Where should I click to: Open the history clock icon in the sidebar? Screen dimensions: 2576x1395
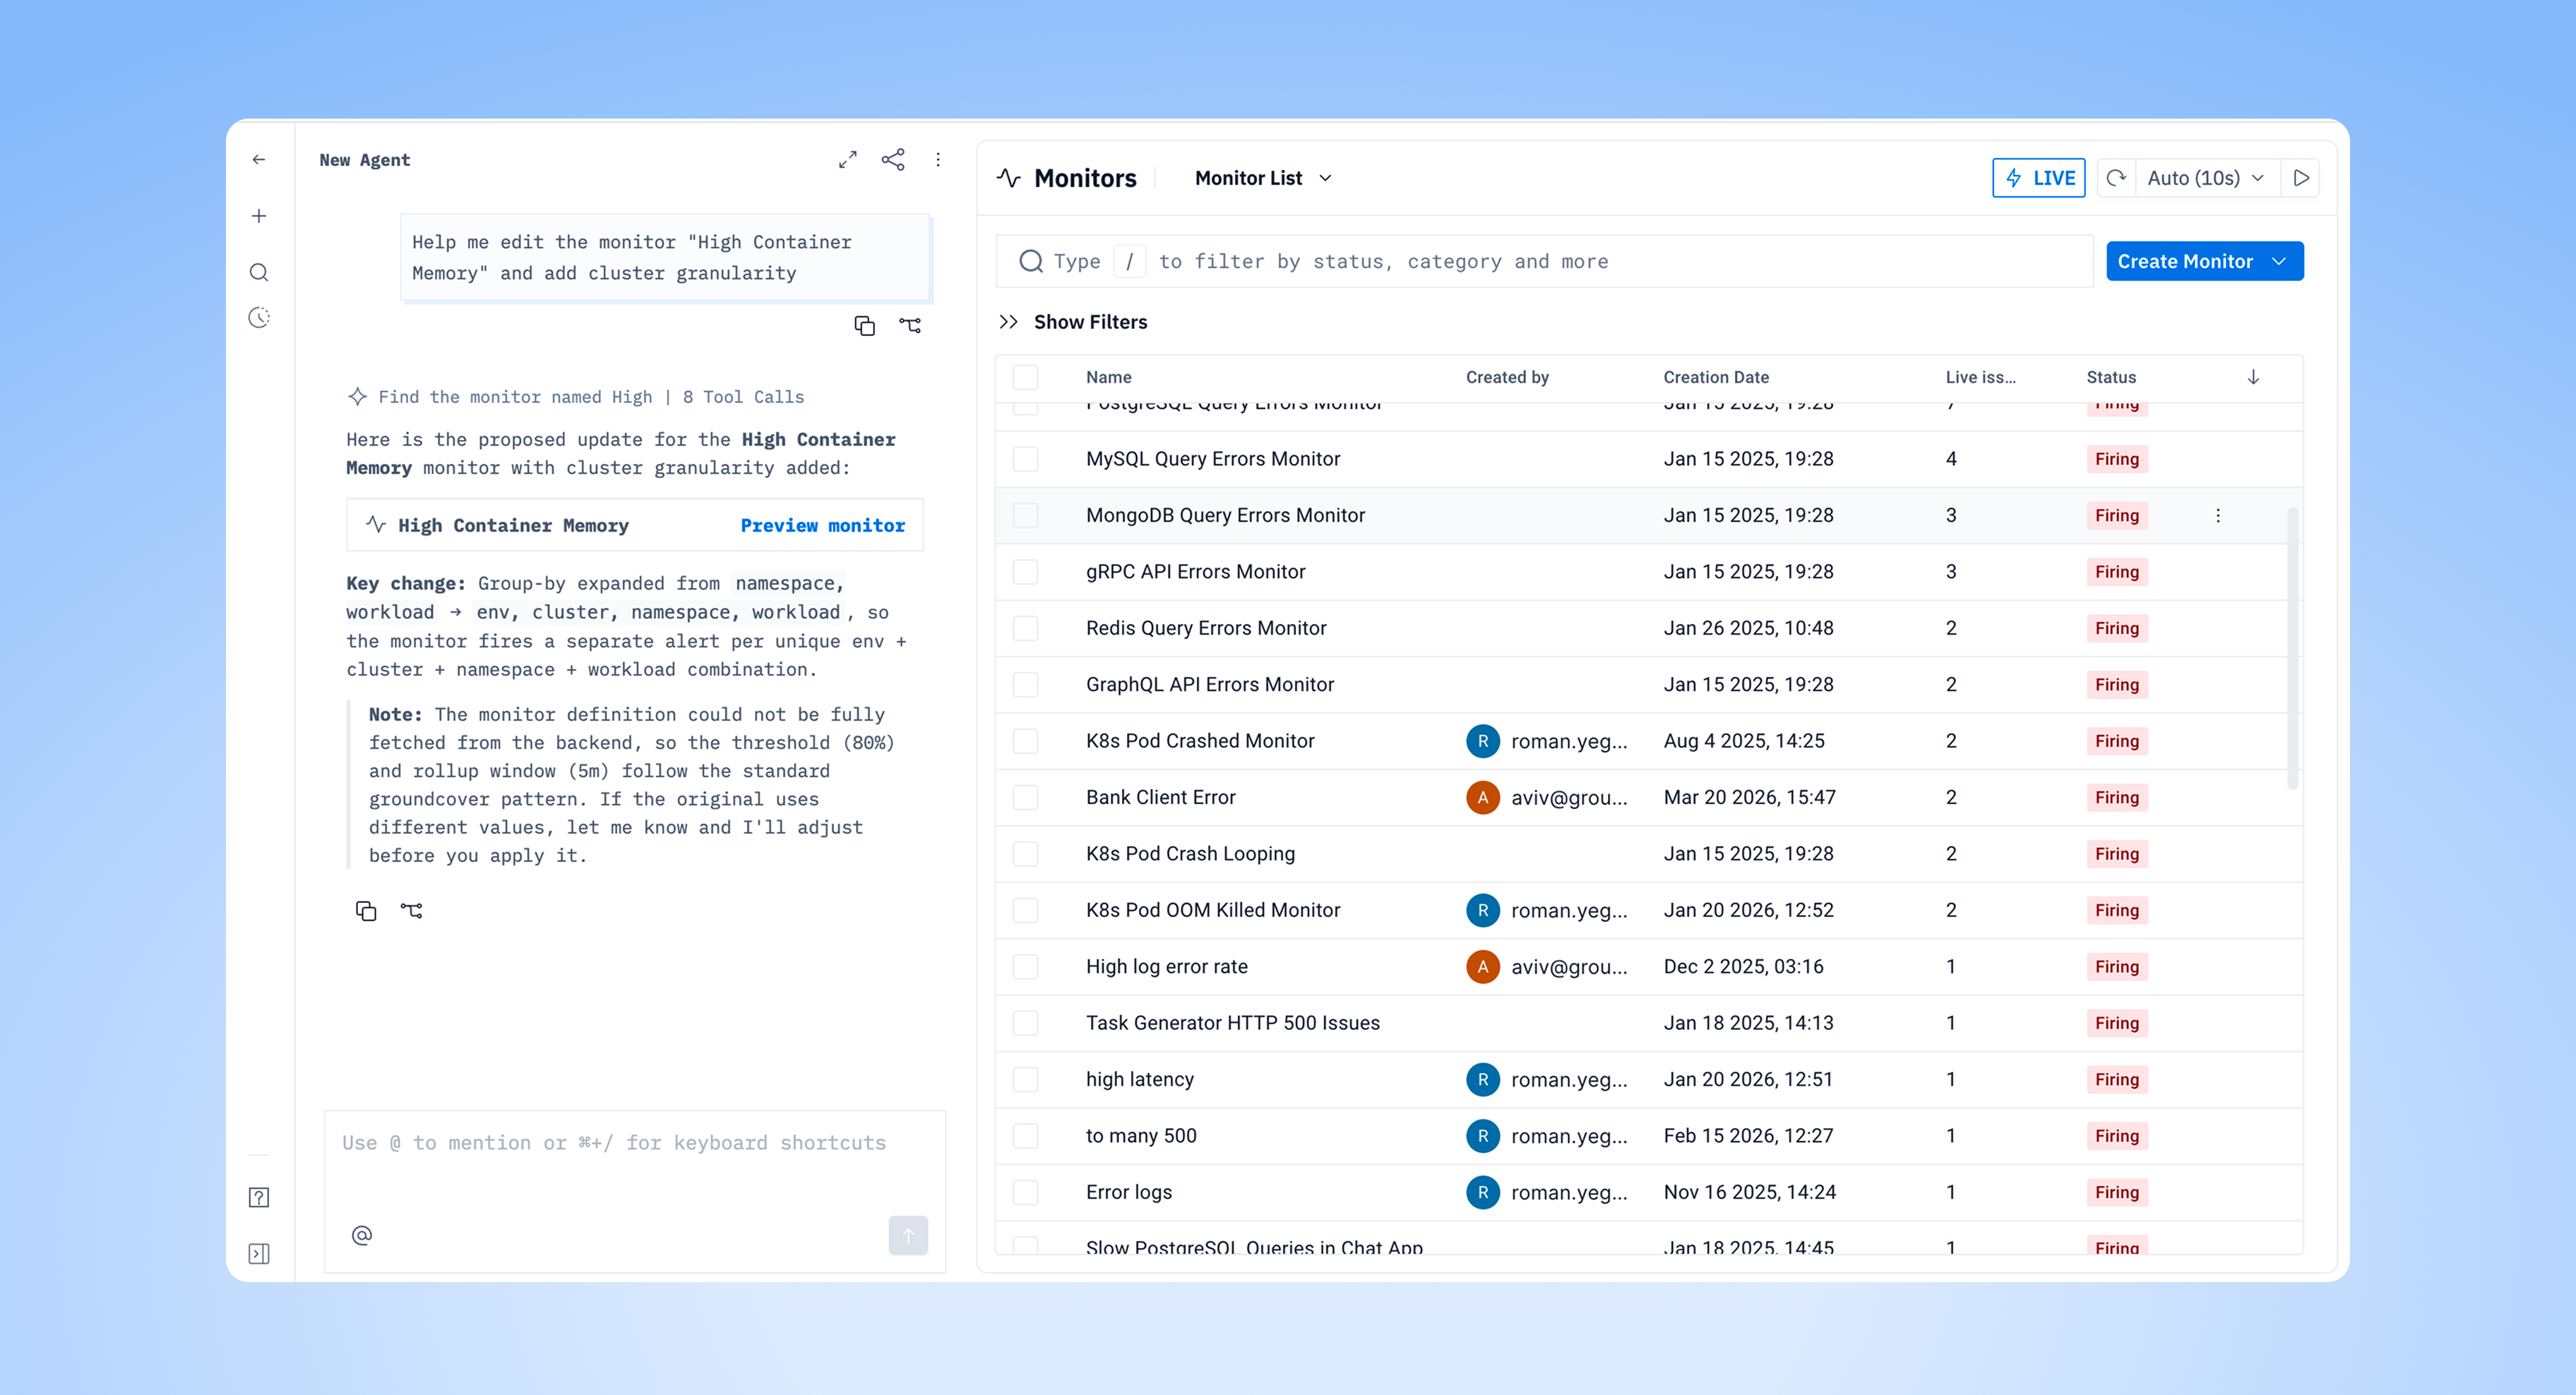(259, 318)
